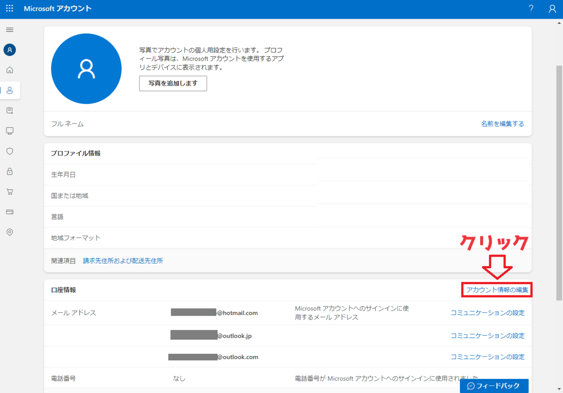Click the 写真を追加します button
The image size is (563, 393).
[173, 83]
